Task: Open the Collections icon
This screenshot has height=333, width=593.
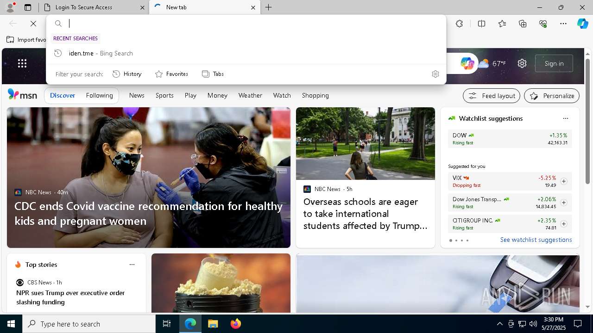Action: pyautogui.click(x=523, y=24)
